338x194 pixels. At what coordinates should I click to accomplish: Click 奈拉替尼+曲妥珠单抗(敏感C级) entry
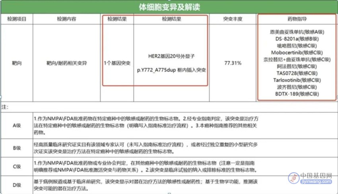(297, 60)
